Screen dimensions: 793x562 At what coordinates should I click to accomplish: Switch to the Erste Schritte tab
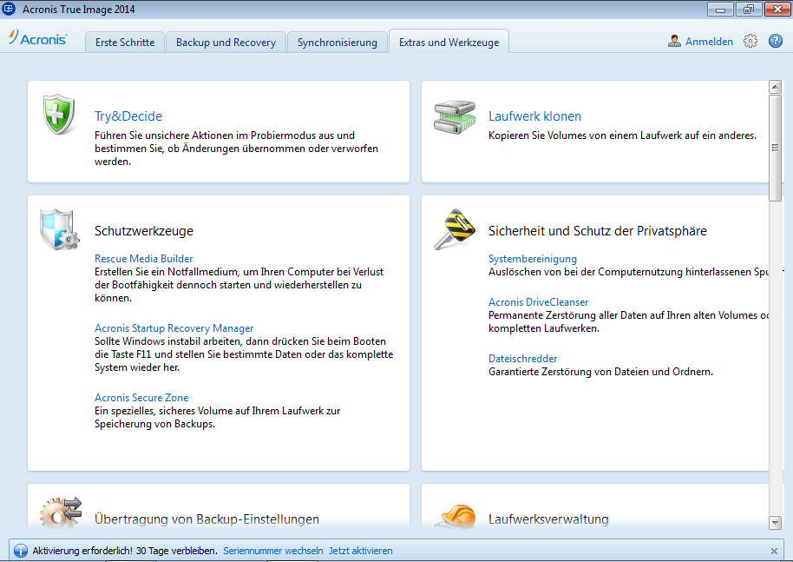tap(125, 42)
